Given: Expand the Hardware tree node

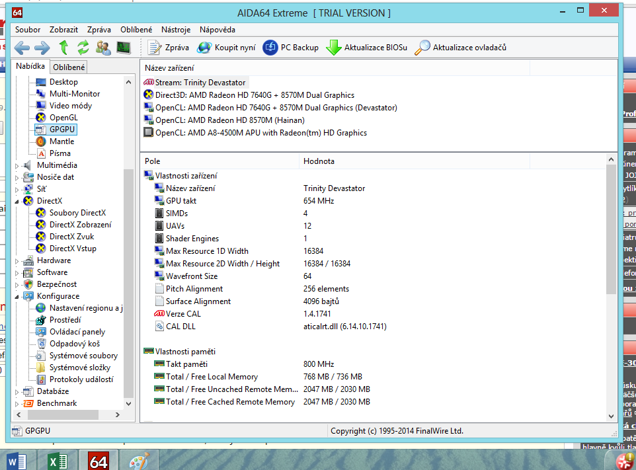Looking at the screenshot, I should tap(18, 260).
